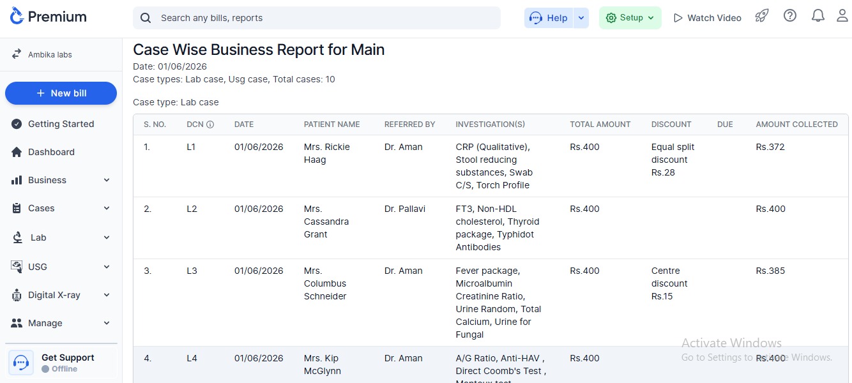Click the Cases clipboard icon
The width and height of the screenshot is (852, 383).
[x=17, y=208]
